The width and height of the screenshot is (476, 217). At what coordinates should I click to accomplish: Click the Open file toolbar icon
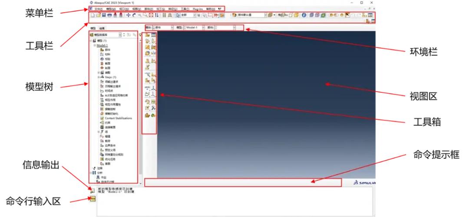(98, 15)
